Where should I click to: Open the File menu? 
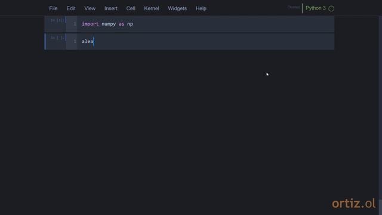(x=53, y=8)
